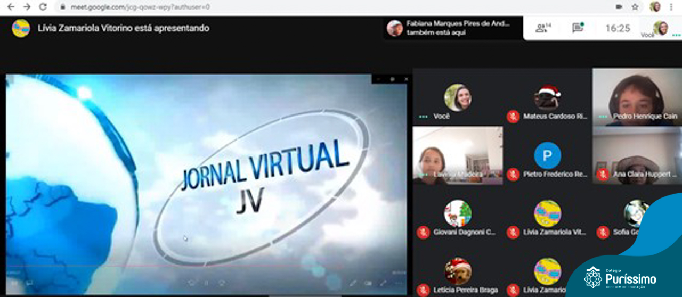Select Ana Clara Huppert's video tile

(637, 155)
